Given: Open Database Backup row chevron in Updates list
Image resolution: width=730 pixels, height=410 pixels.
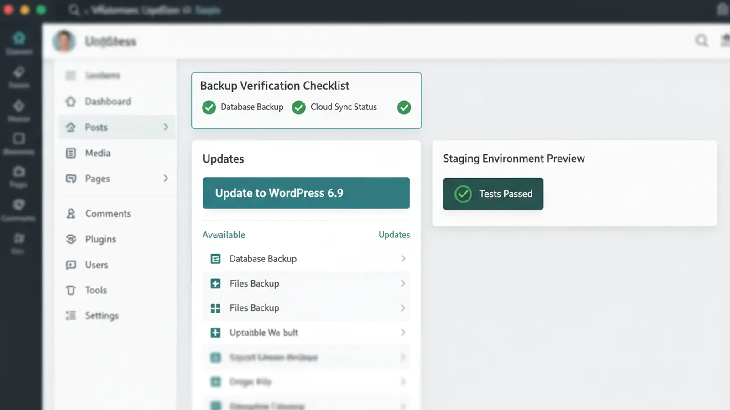Looking at the screenshot, I should click(x=403, y=258).
